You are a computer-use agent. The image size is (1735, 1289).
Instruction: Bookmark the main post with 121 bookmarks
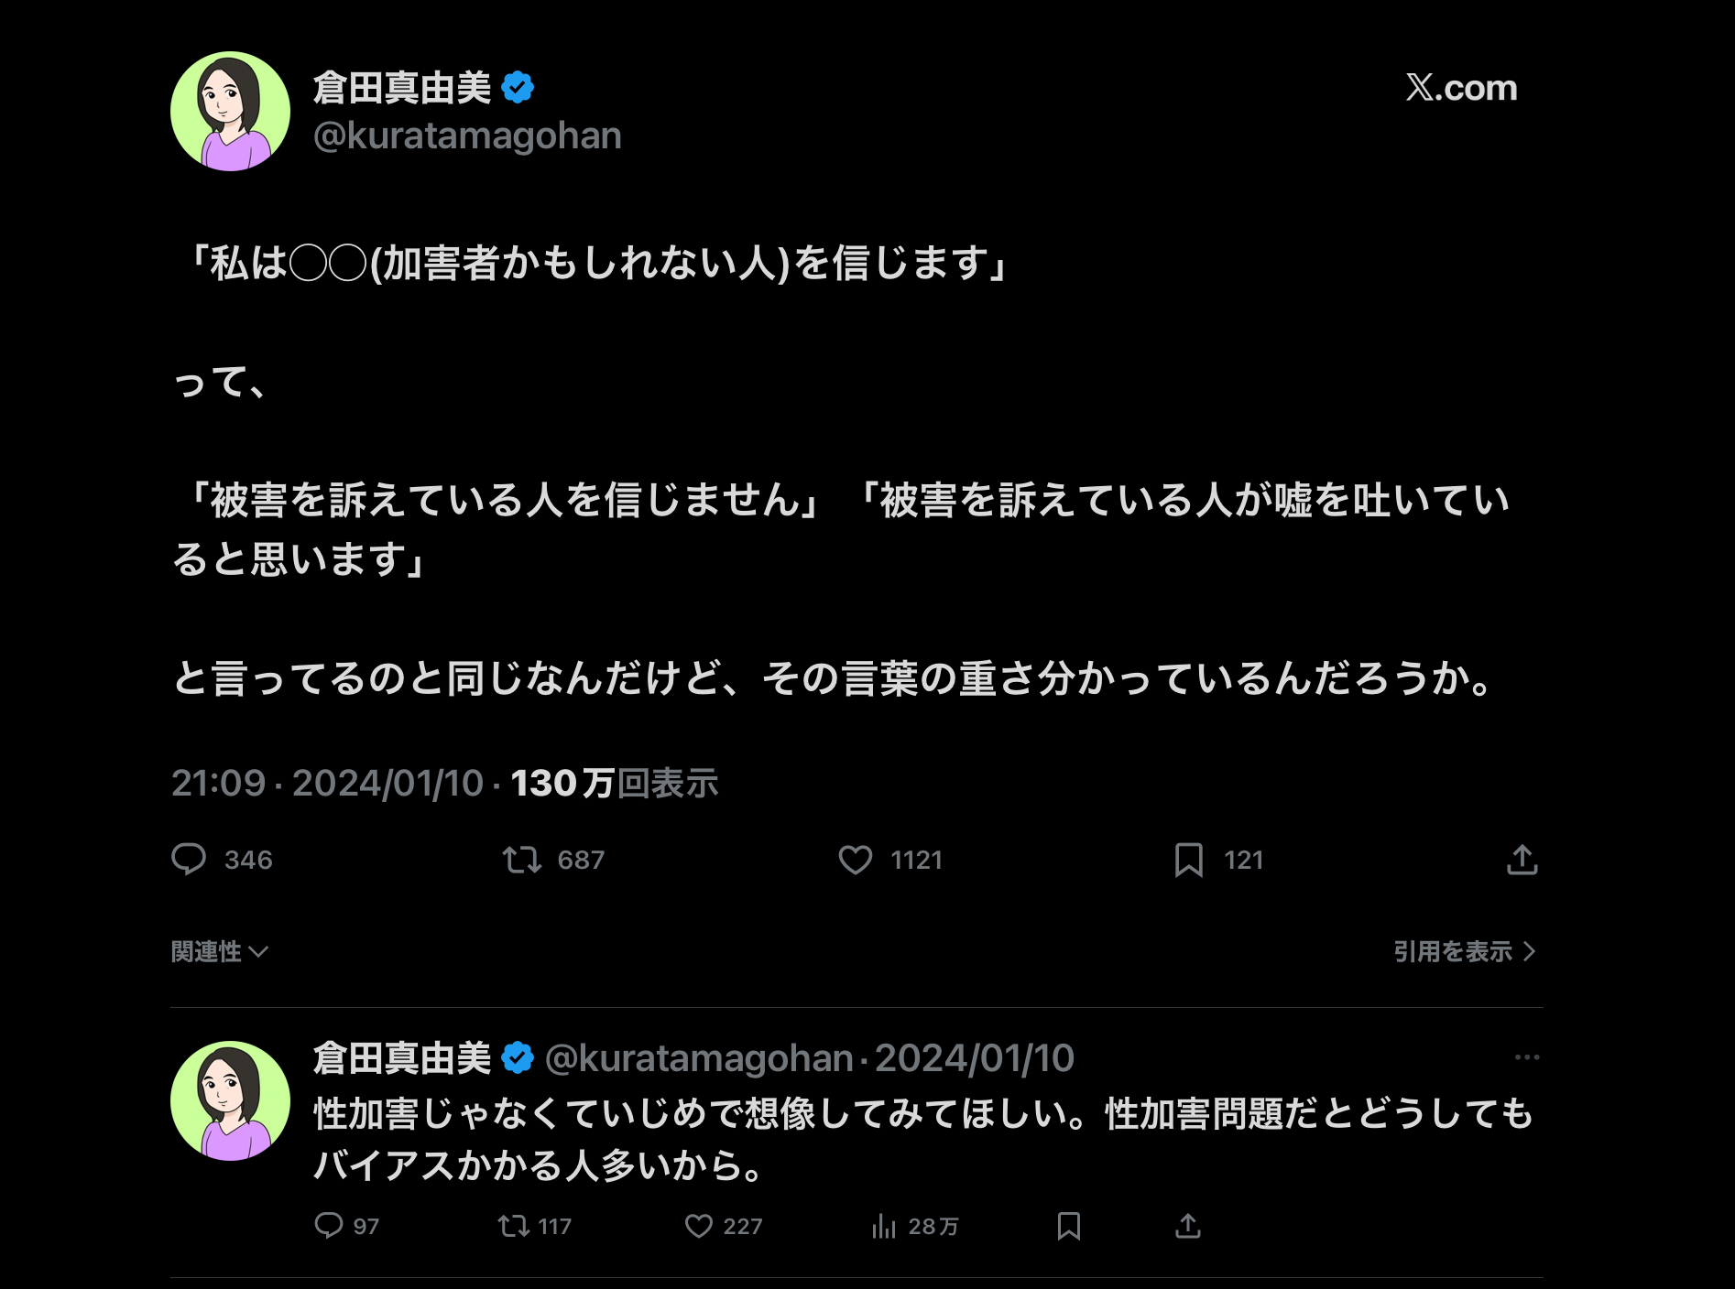pyautogui.click(x=1188, y=860)
